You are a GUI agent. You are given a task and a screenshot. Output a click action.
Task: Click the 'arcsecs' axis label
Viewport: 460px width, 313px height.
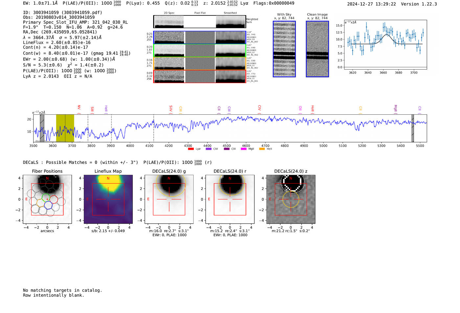click(x=47, y=231)
